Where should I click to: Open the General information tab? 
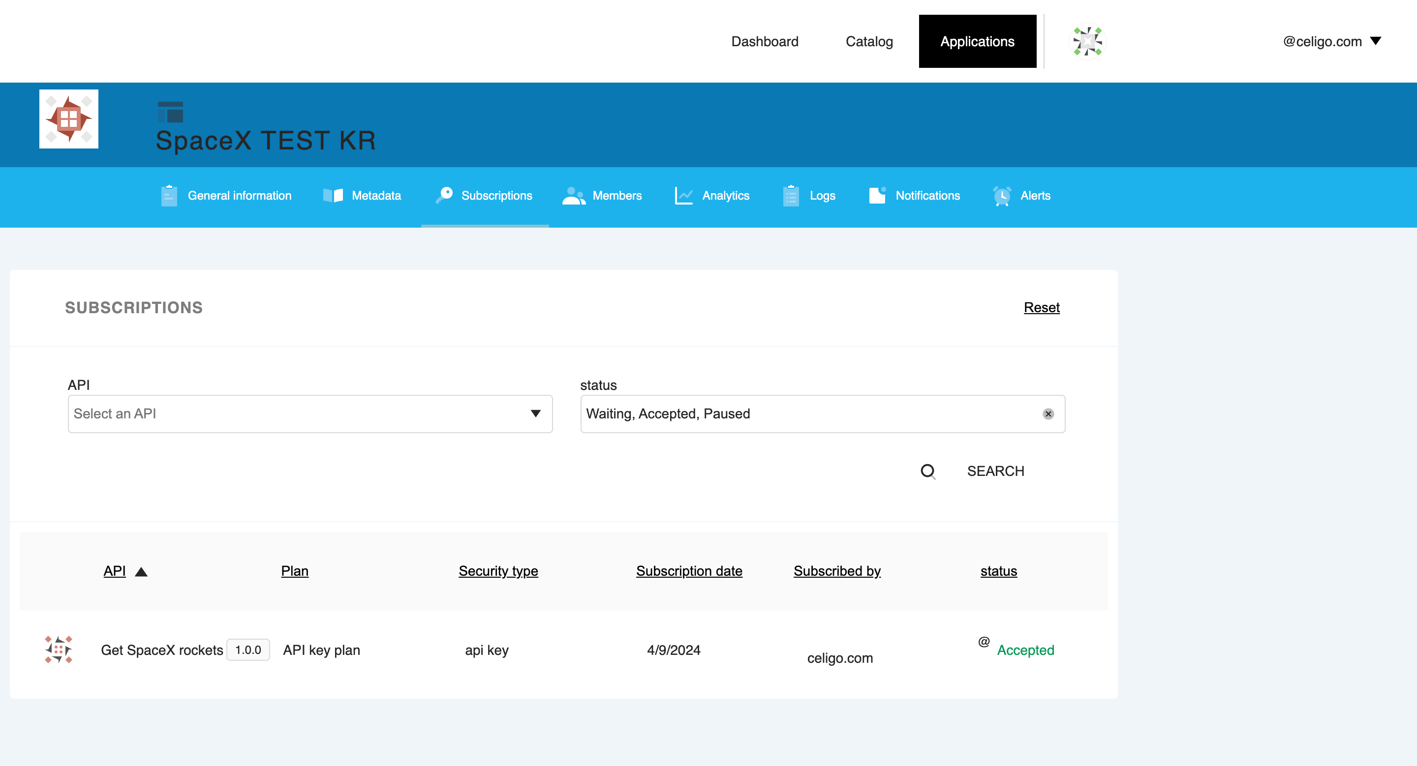(226, 196)
